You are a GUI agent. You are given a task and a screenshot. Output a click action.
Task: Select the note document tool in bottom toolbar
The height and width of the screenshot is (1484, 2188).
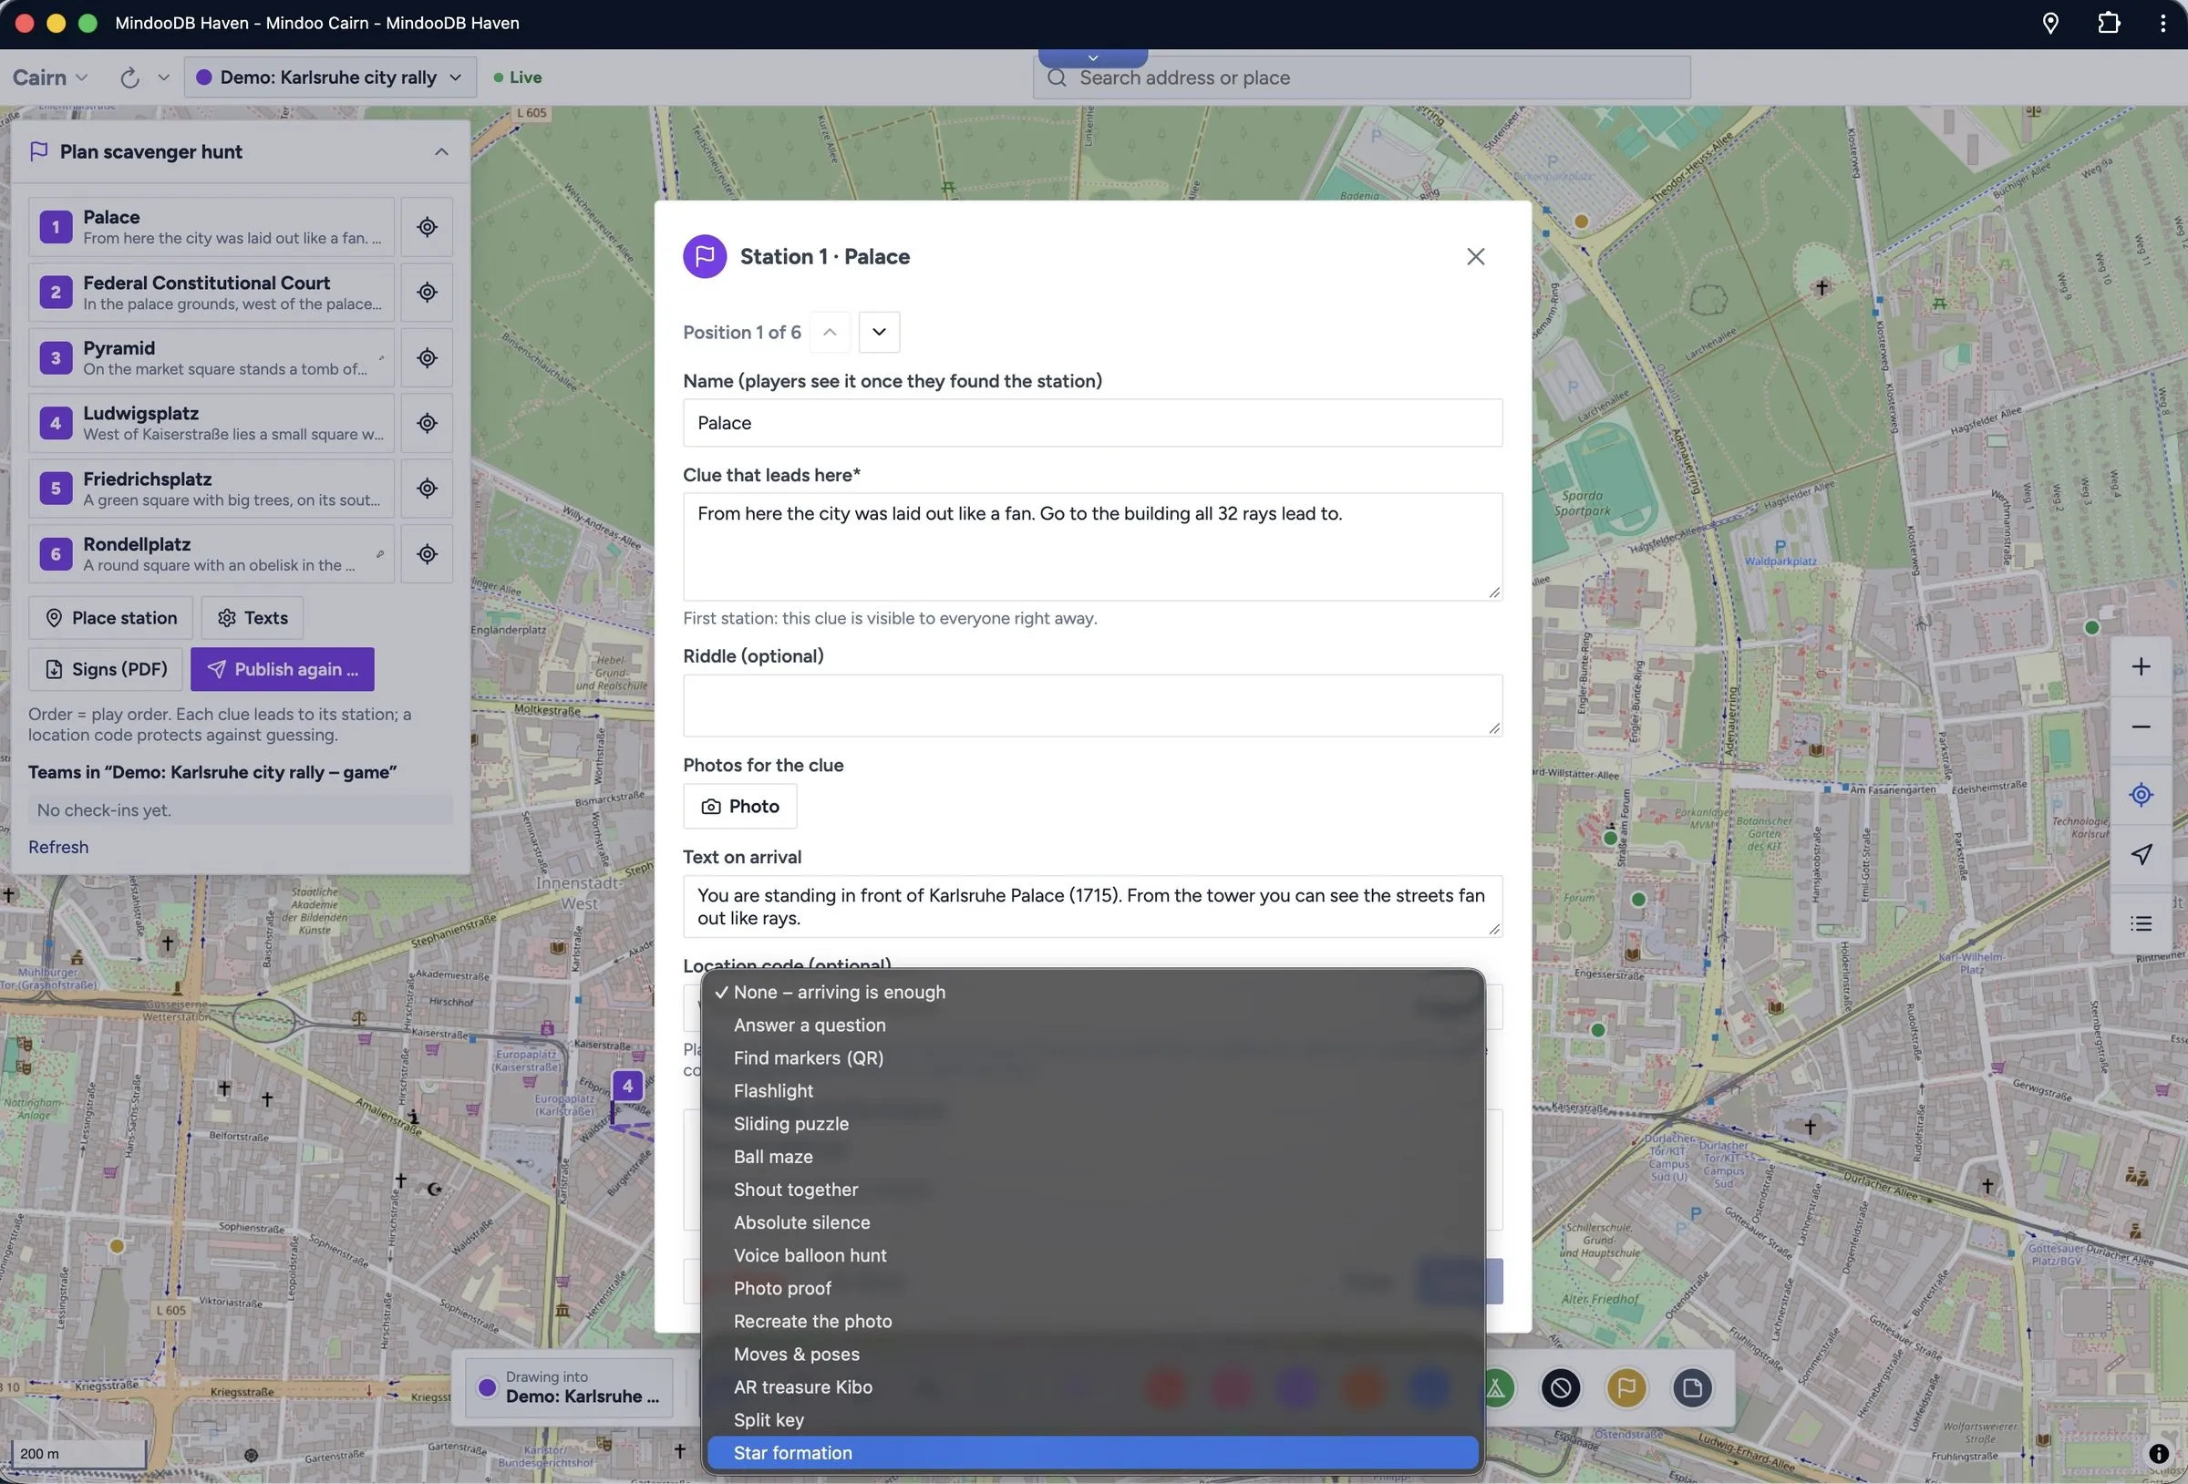1692,1387
